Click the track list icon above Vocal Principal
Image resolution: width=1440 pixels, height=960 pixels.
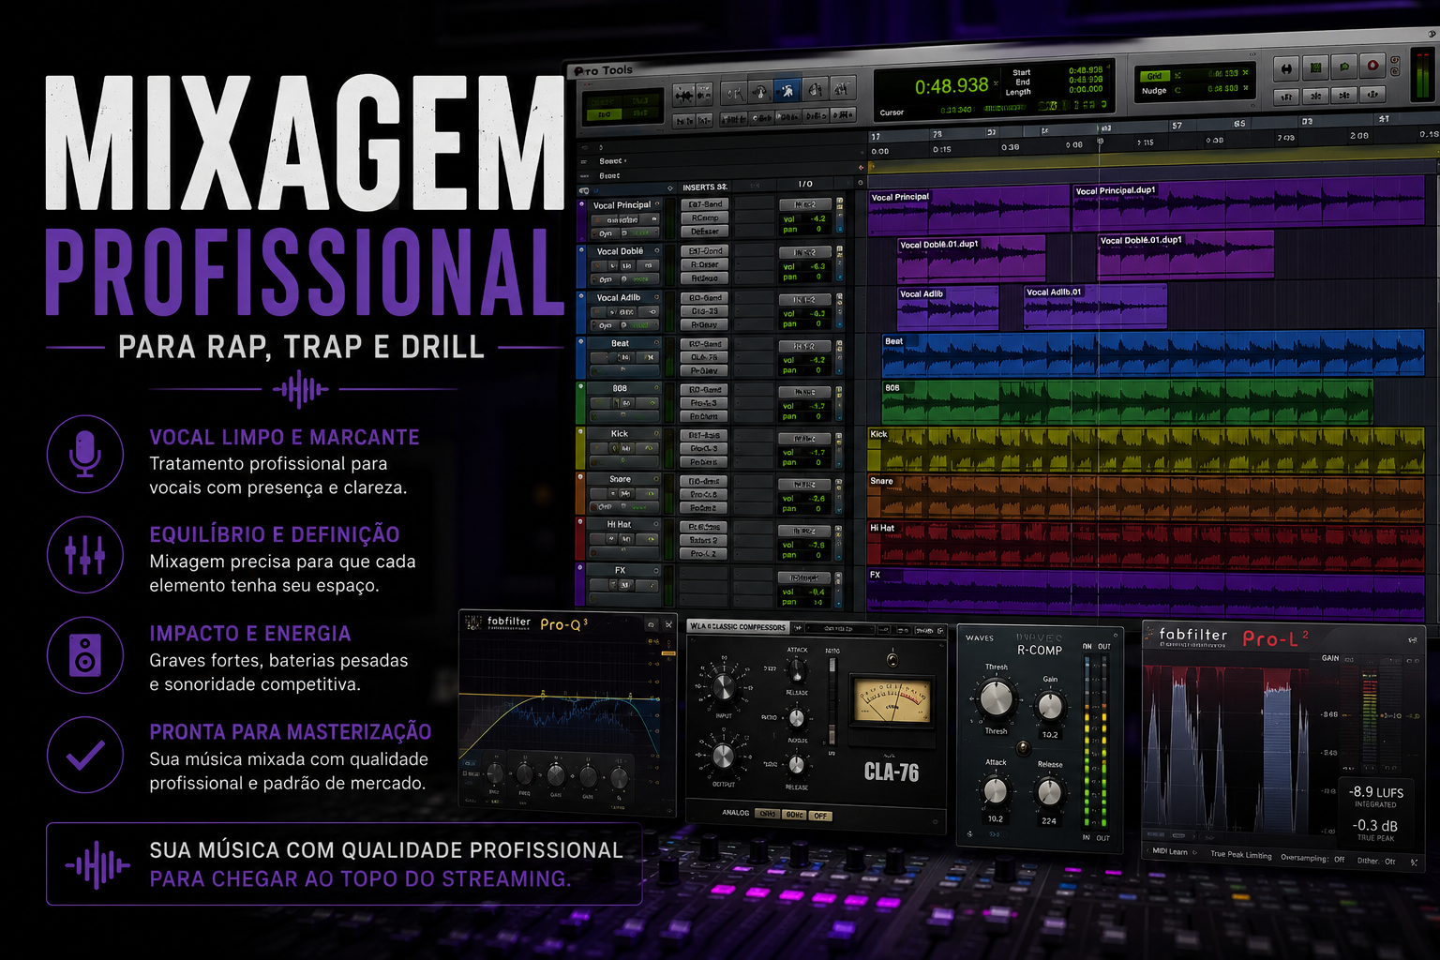(x=583, y=190)
